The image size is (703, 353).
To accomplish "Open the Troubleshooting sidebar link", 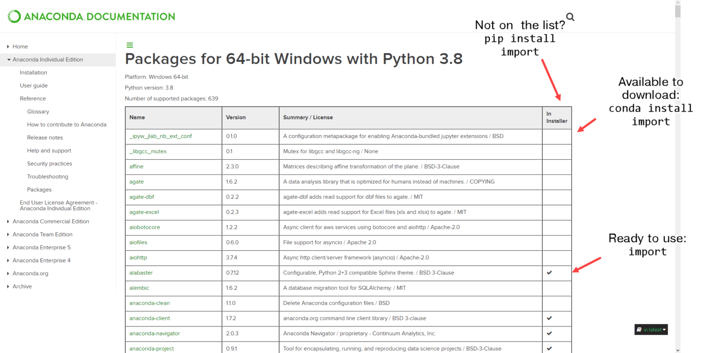I will 48,177.
